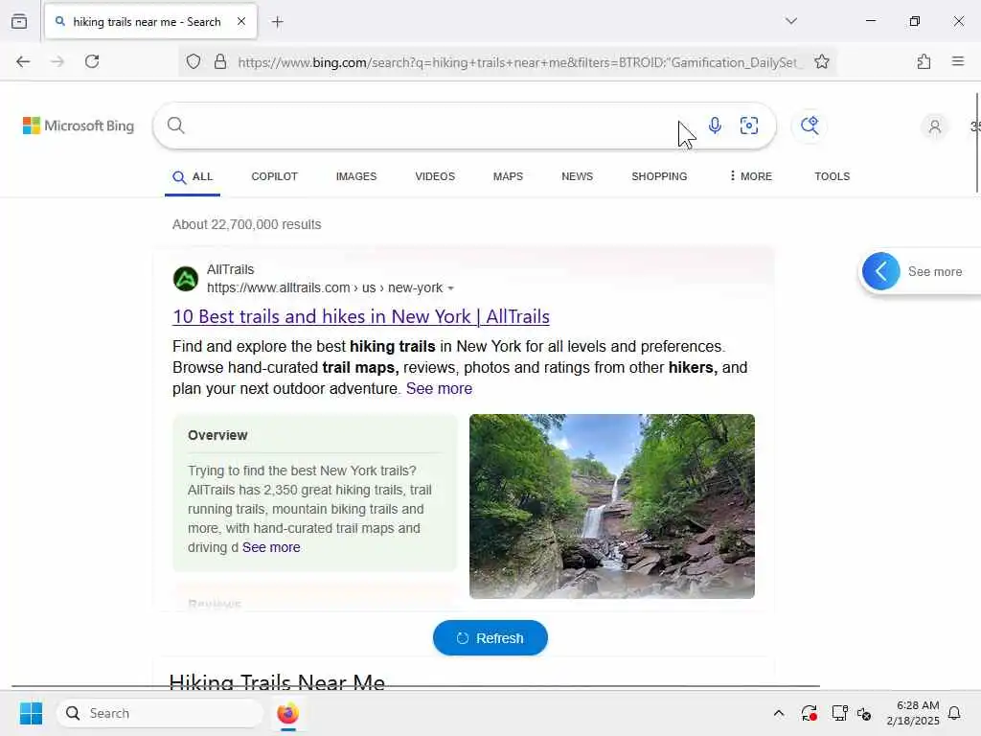Select the ALL results tab
The height and width of the screenshot is (736, 981).
[x=193, y=177]
